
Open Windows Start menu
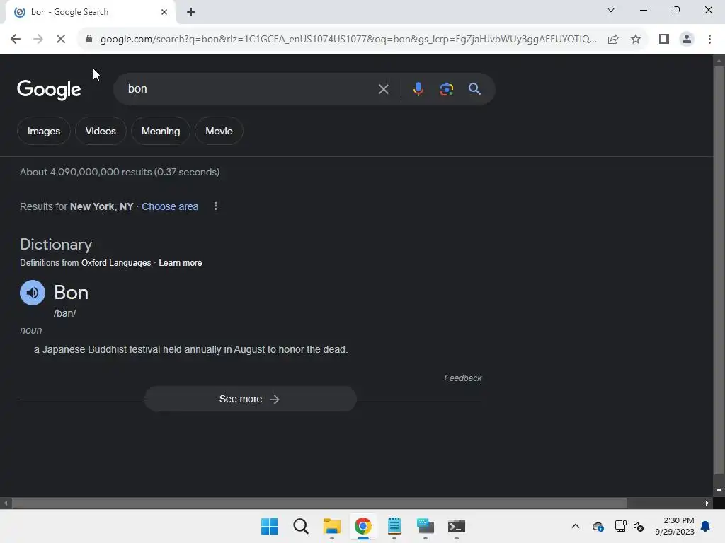point(269,526)
